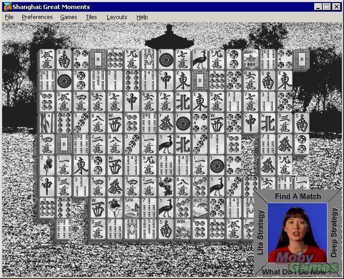Screen dimensions: 344x279
Task: Select the peacock tile in the top row
Action: [200, 59]
